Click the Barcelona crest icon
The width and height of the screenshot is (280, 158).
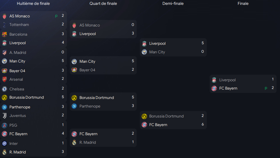coord(4,35)
